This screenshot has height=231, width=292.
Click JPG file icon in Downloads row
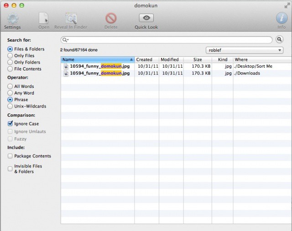click(66, 73)
